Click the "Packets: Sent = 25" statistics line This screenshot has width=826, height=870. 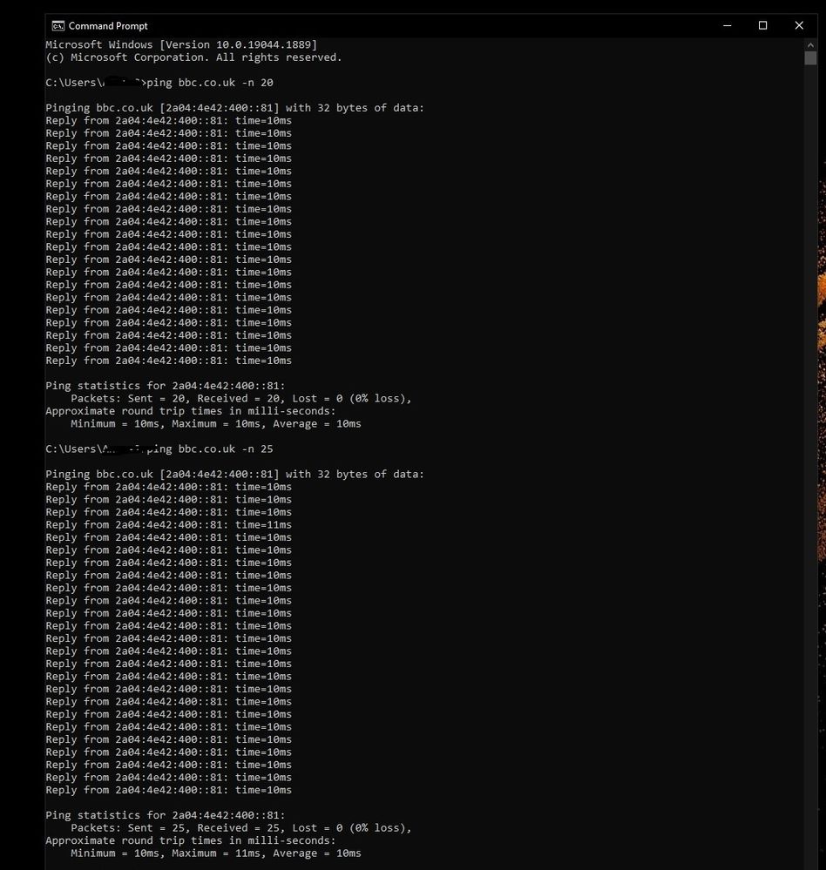(240, 828)
